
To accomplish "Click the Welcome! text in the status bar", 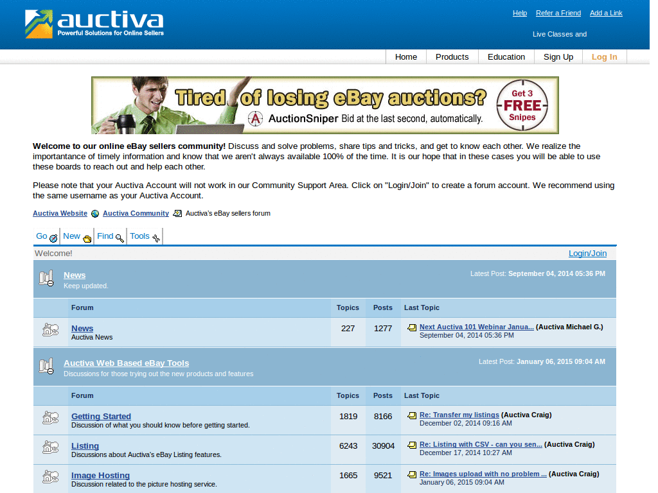I will click(53, 254).
